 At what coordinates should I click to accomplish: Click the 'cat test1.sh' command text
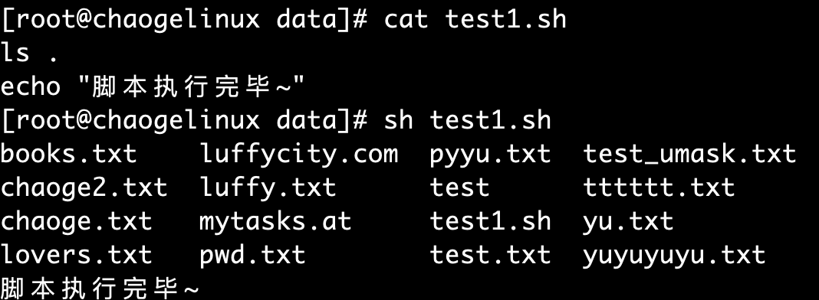475,20
